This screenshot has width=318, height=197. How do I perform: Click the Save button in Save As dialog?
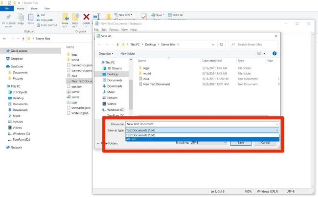(241, 142)
